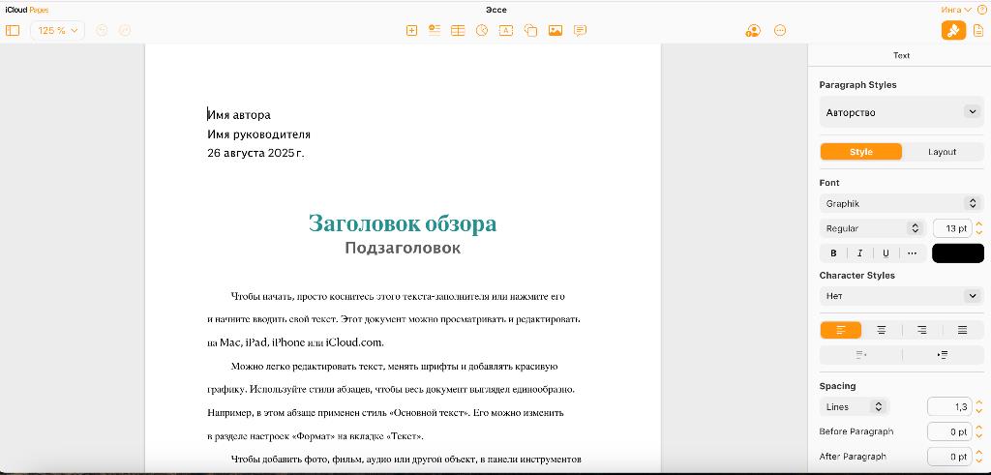Image resolution: width=991 pixels, height=475 pixels.
Task: Click the undo arrow icon
Action: 102,30
